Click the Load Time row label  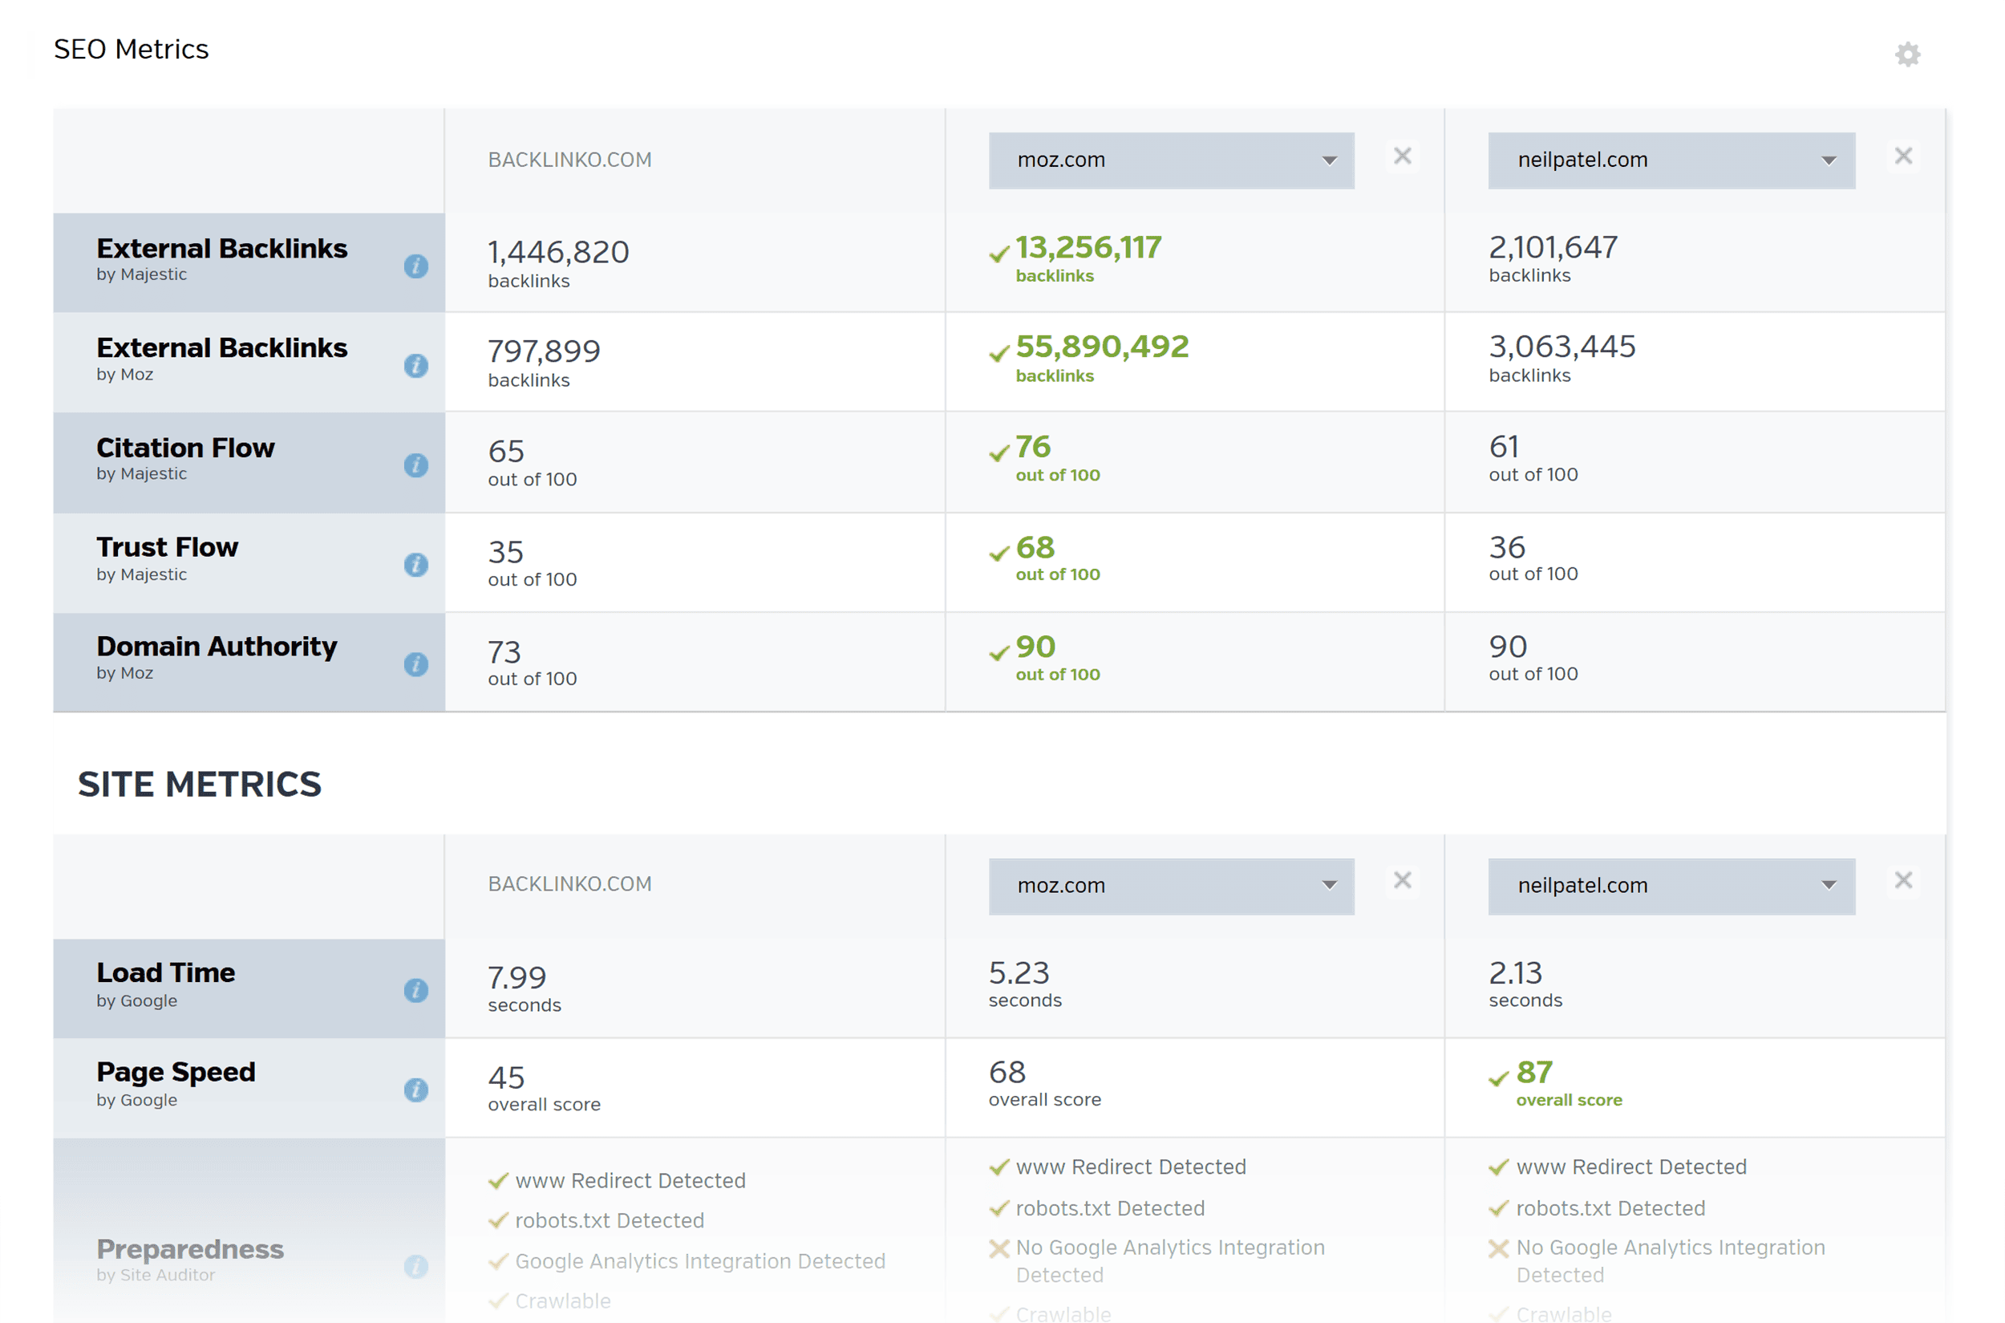click(x=165, y=973)
